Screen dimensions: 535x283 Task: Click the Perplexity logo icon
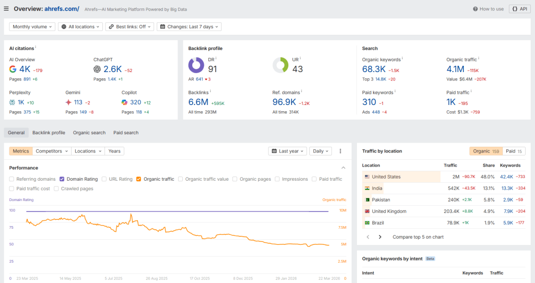[x=13, y=102]
